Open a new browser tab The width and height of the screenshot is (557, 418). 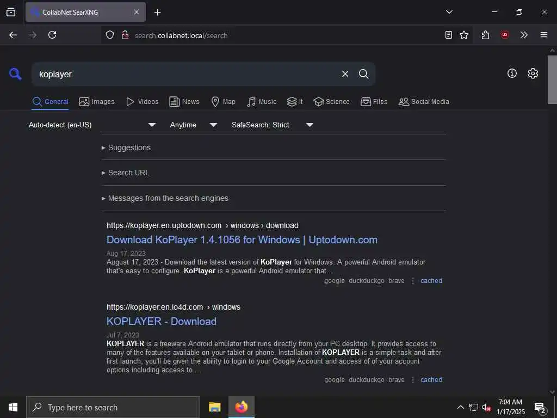click(x=157, y=13)
